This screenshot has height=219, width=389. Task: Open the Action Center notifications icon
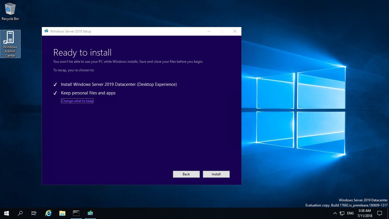point(380,213)
